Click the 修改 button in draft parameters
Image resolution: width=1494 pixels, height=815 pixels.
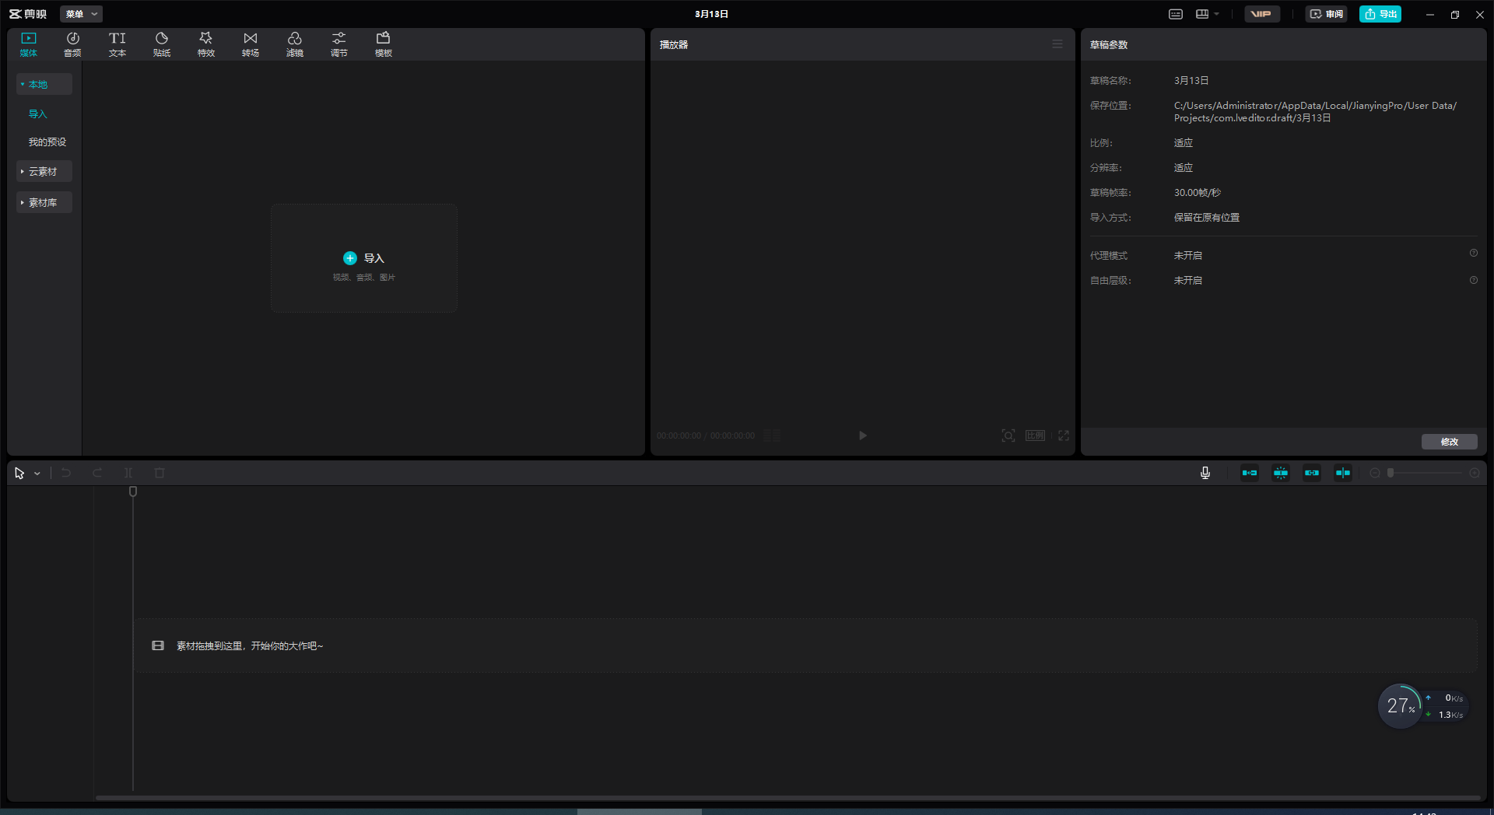pos(1450,442)
